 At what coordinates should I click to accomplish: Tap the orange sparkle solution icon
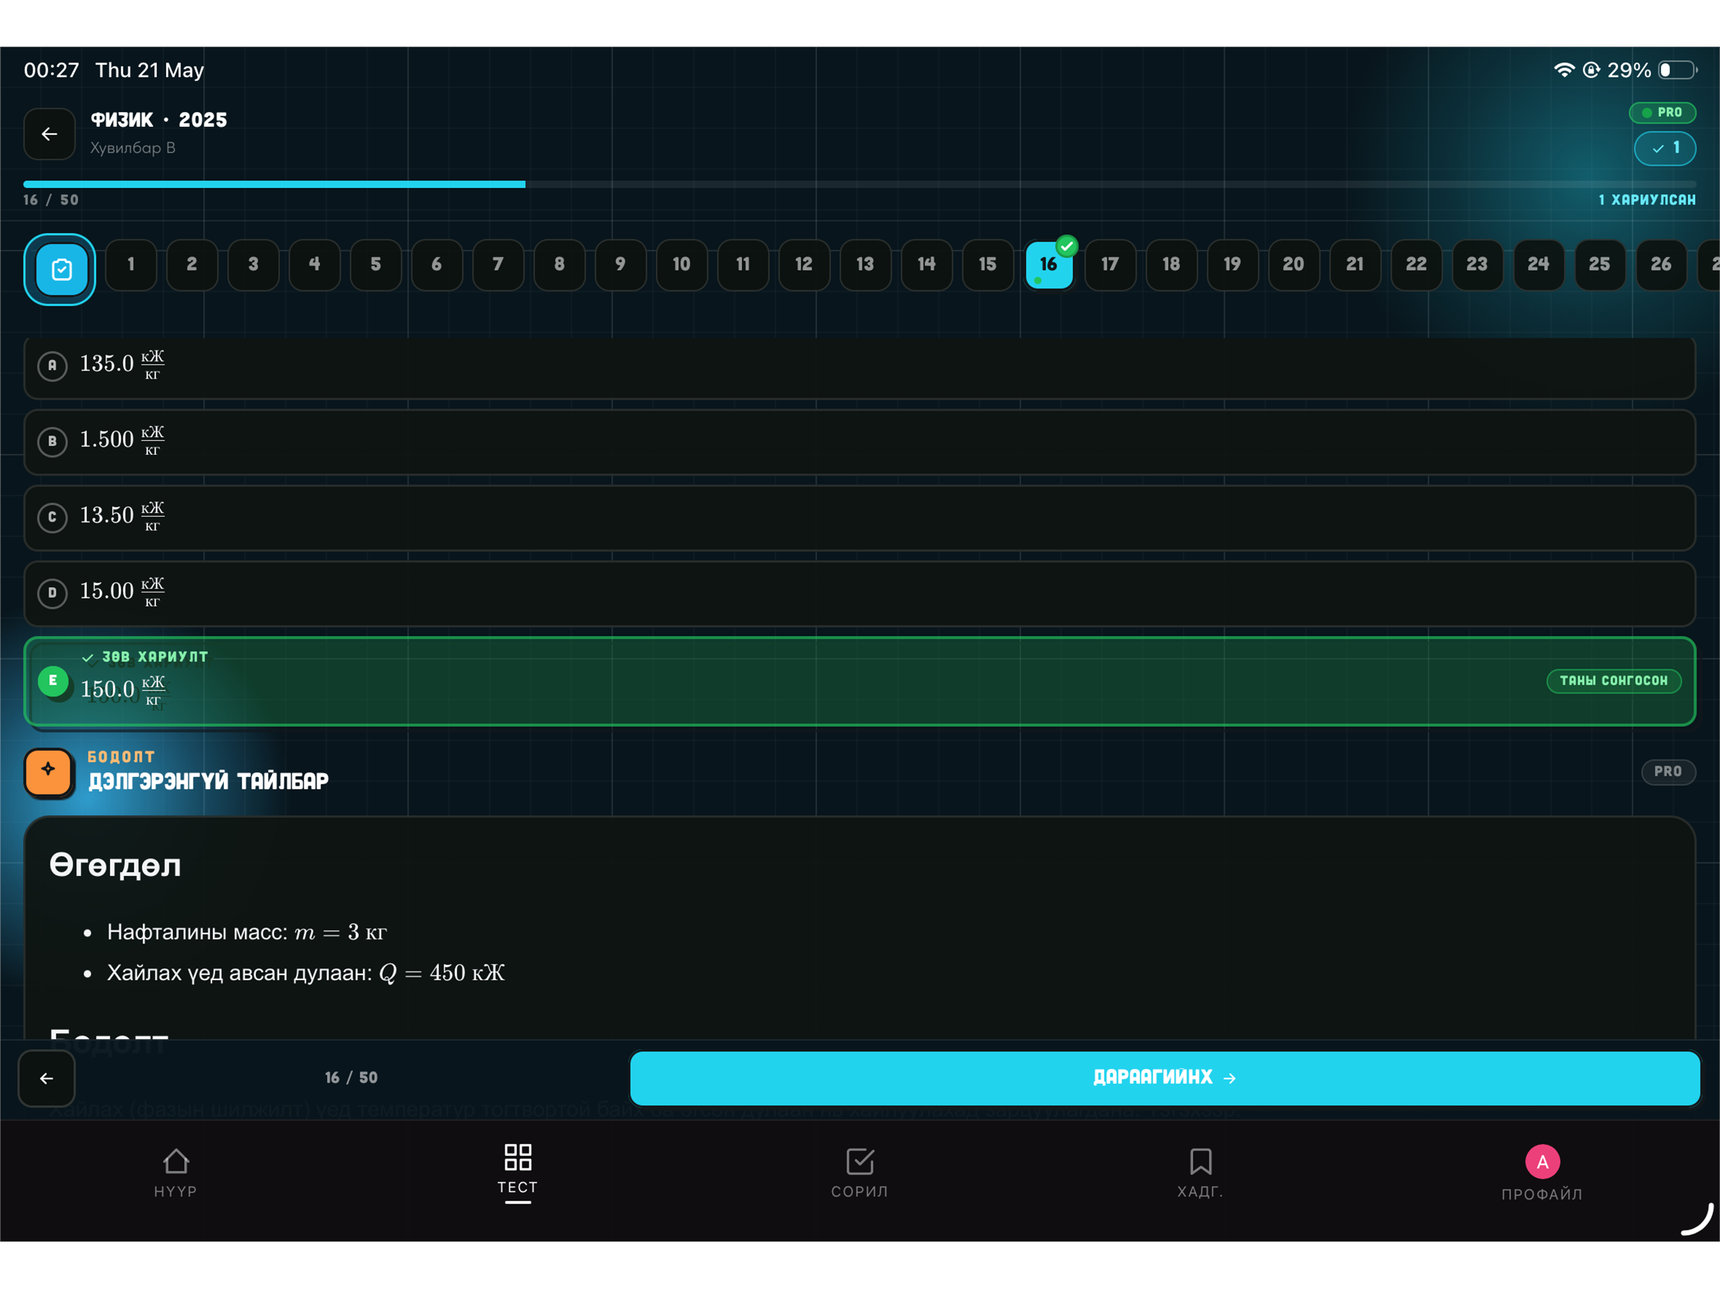tap(49, 772)
